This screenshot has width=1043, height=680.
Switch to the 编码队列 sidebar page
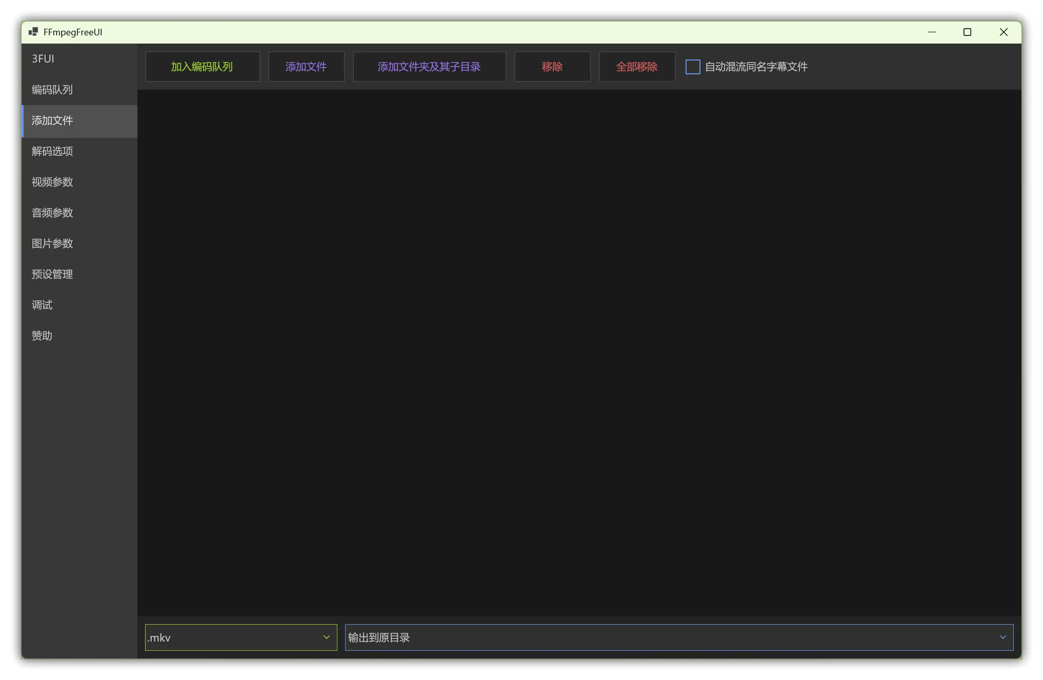pyautogui.click(x=79, y=90)
